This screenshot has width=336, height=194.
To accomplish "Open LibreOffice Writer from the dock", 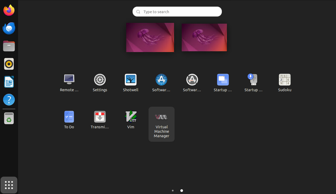I will pos(9,82).
